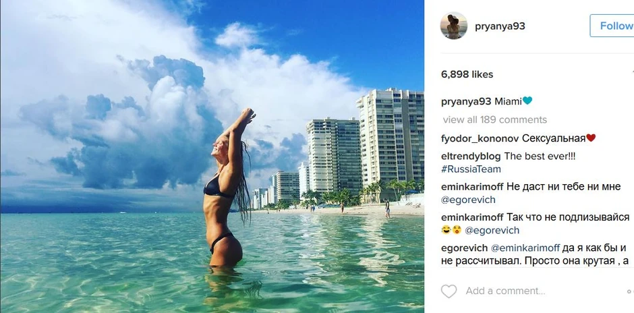Open eltrendyblog's profile
634x313 pixels.
pyautogui.click(x=471, y=156)
